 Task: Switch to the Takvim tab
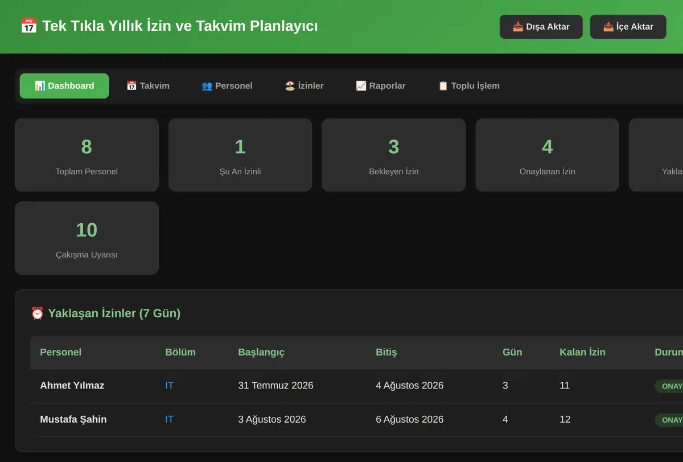tap(148, 86)
